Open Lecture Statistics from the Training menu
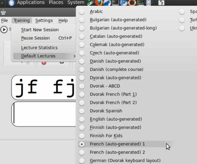The height and width of the screenshot is (164, 197). pyautogui.click(x=43, y=48)
